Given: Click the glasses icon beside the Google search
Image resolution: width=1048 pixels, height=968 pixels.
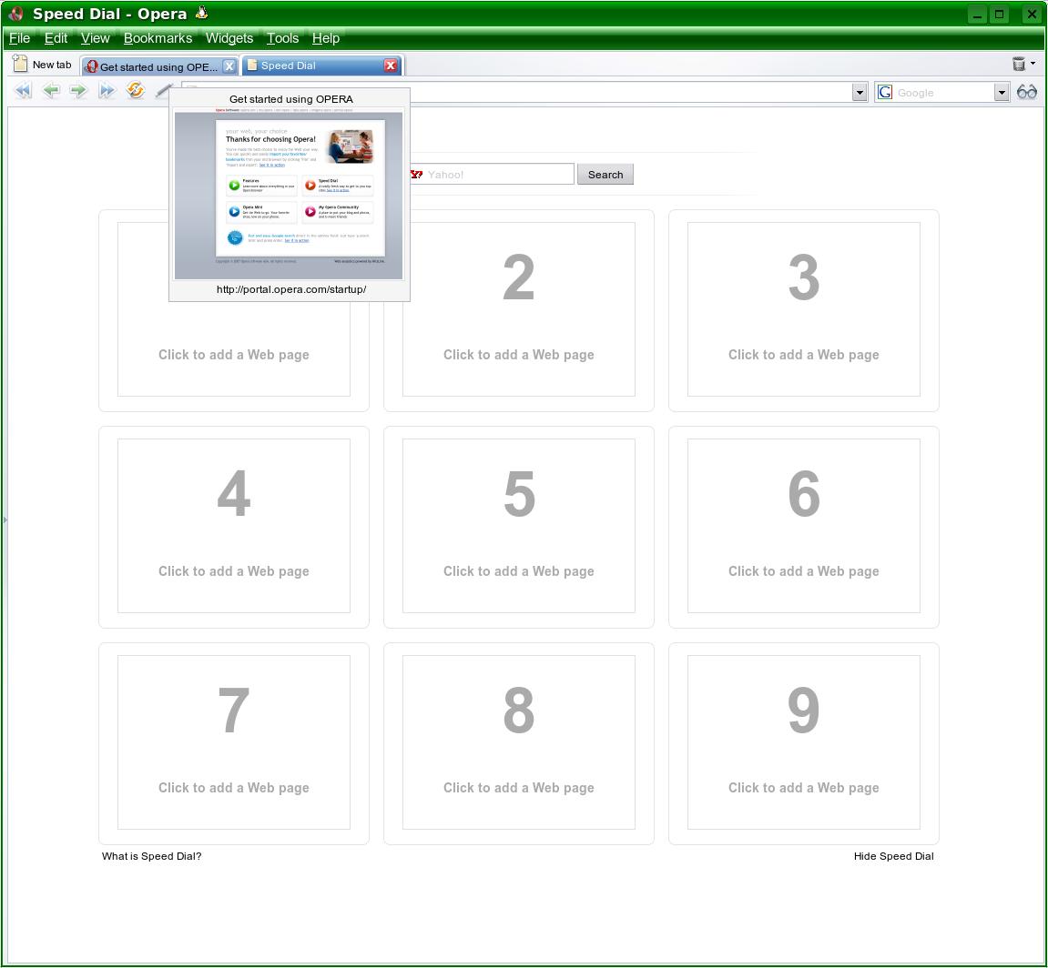Looking at the screenshot, I should 1027,92.
